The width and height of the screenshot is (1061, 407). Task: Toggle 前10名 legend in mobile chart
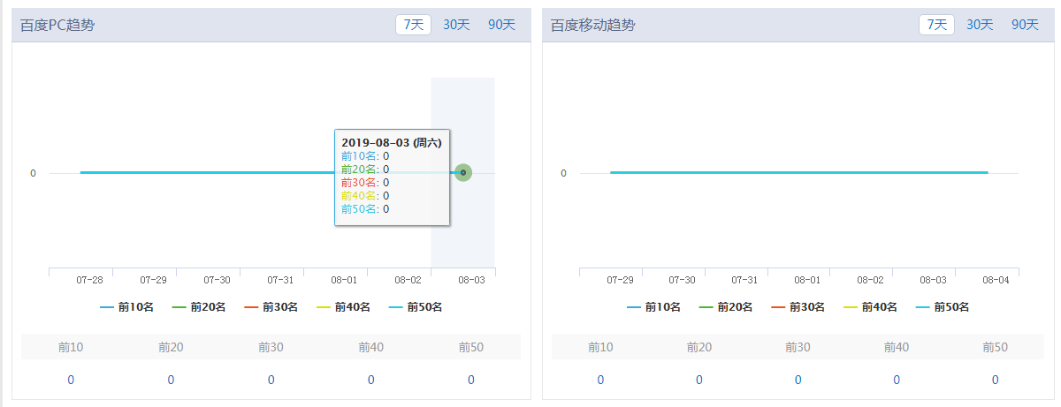[654, 307]
